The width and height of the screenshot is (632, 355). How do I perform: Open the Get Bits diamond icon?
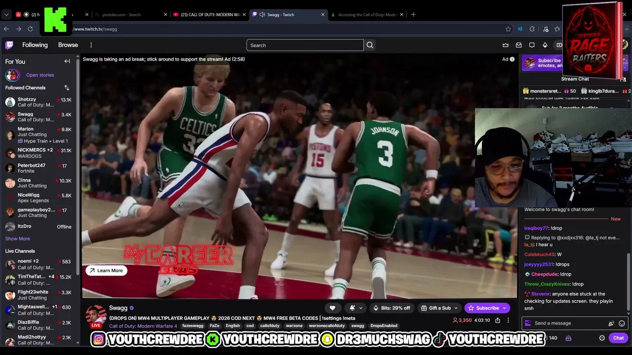545,45
